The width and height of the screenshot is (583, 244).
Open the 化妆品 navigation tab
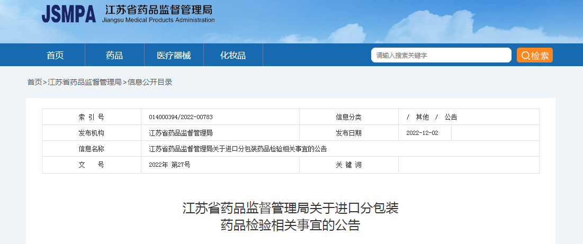point(233,56)
